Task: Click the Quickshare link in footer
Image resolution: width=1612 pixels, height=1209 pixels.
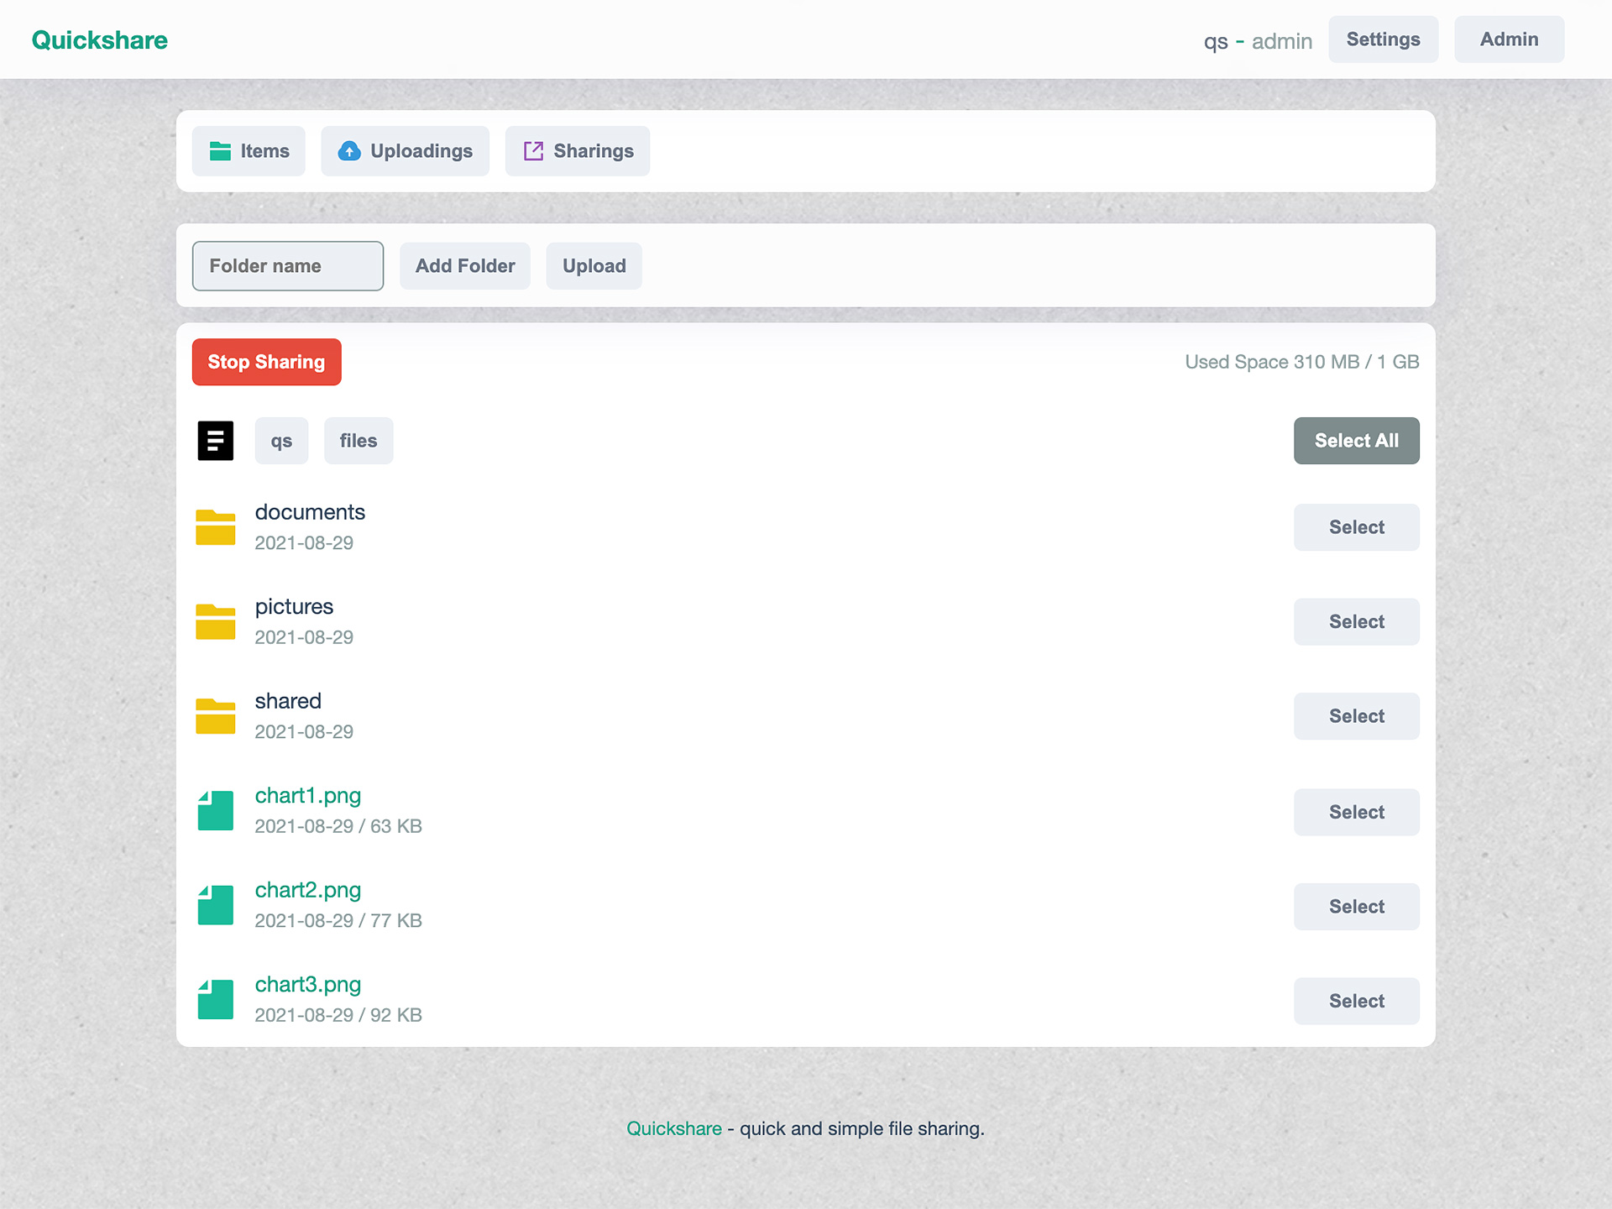Action: (674, 1128)
